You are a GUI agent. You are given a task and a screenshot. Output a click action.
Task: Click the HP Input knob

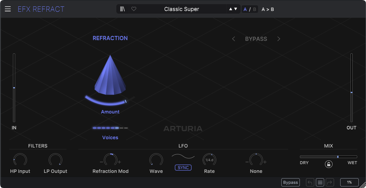(x=20, y=160)
